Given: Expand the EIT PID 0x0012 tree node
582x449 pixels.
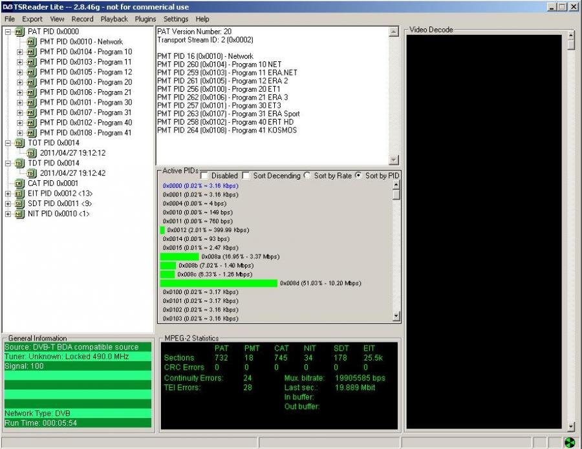Looking at the screenshot, I should click(8, 193).
